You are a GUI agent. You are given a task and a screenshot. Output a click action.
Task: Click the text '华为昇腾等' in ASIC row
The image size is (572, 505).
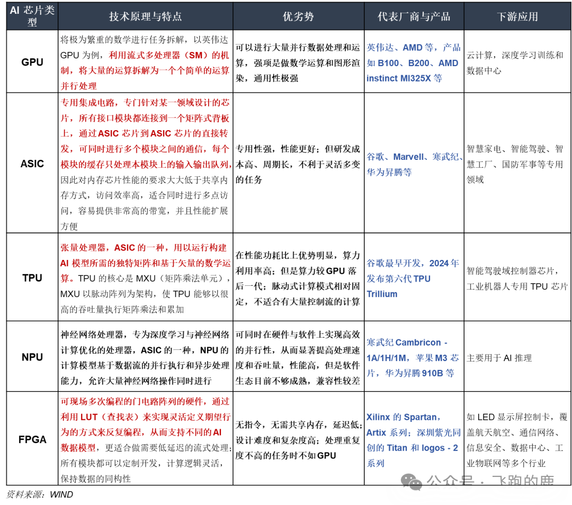point(389,172)
